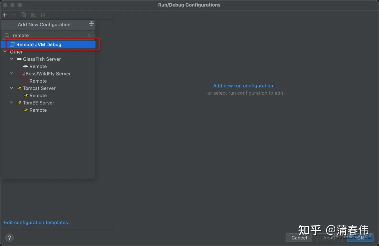Click the cat icon of Tomcat Remote
This screenshot has height=246, width=379.
pyautogui.click(x=26, y=96)
